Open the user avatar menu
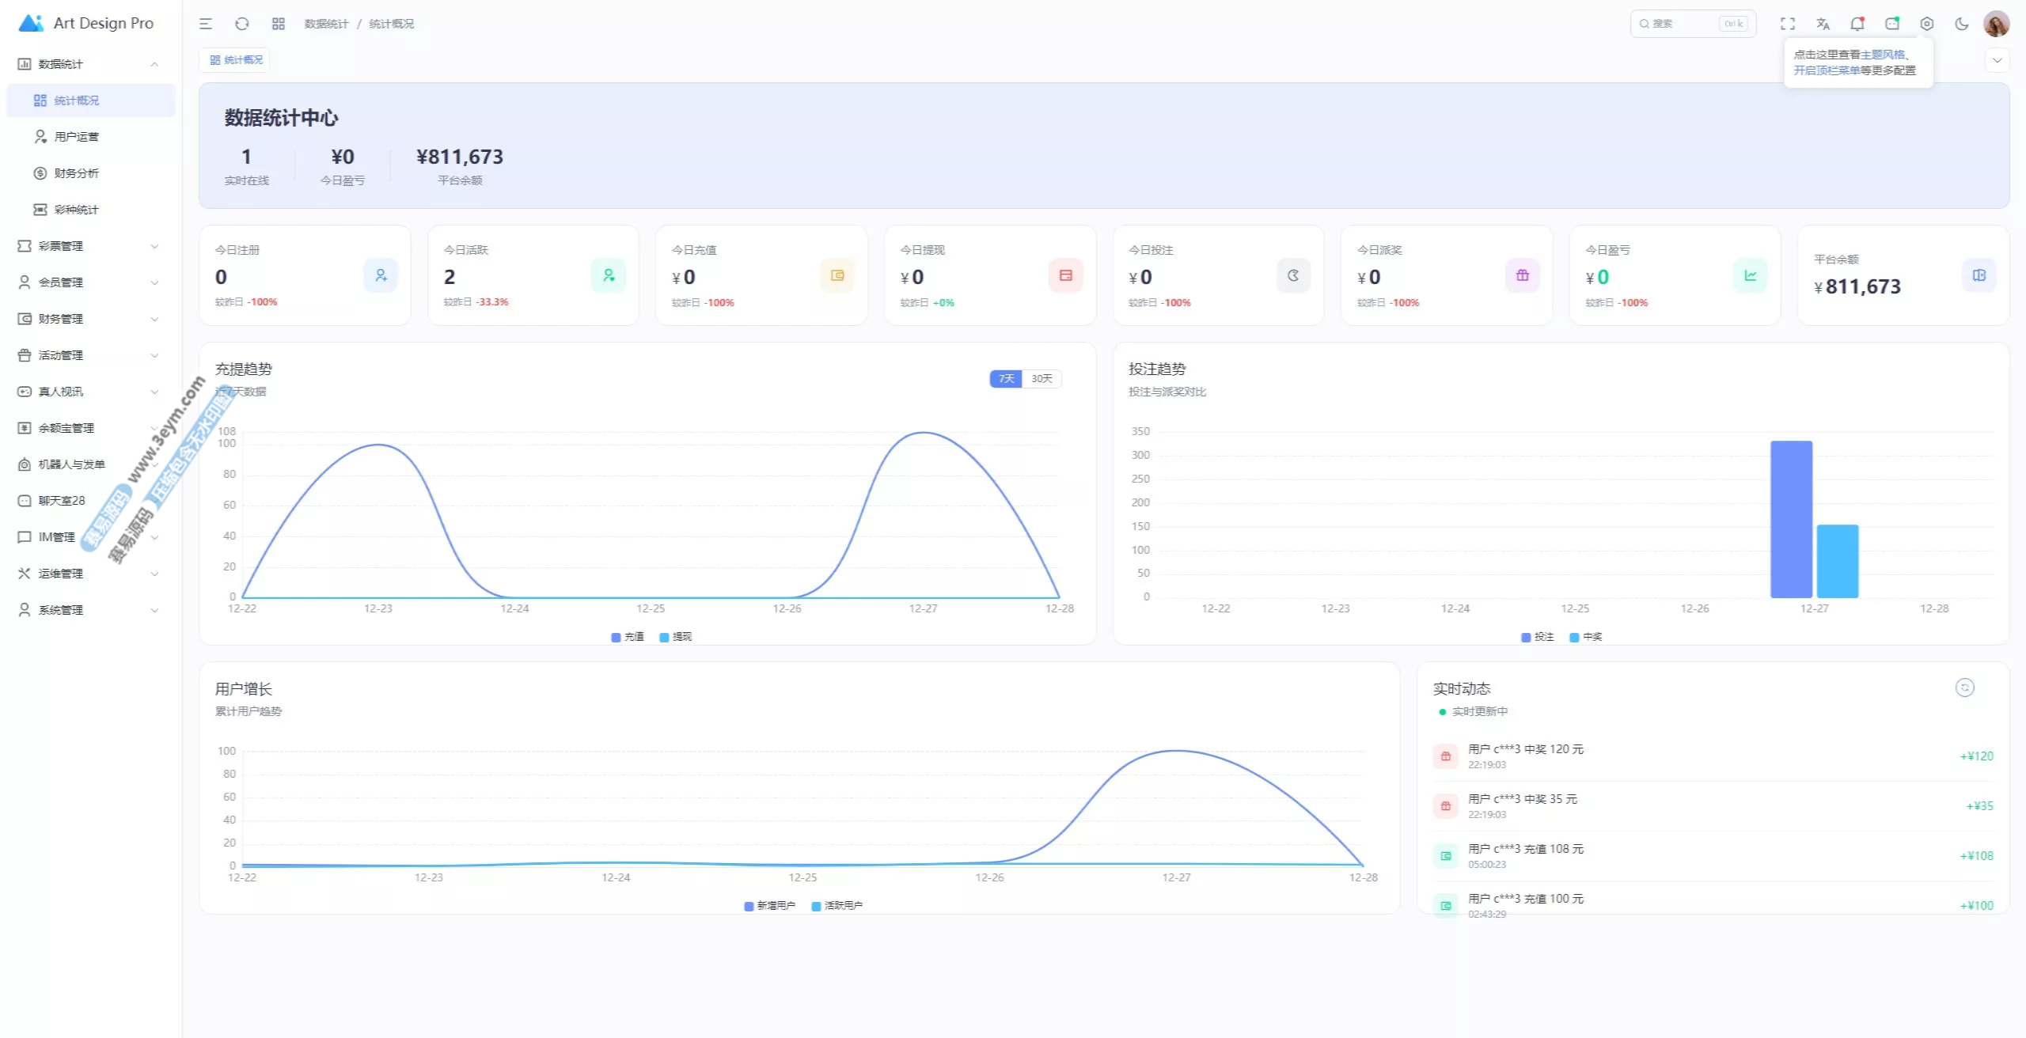 [x=1996, y=24]
